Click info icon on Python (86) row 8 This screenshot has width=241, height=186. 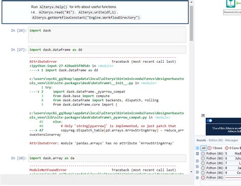pyautogui.click(x=203, y=168)
